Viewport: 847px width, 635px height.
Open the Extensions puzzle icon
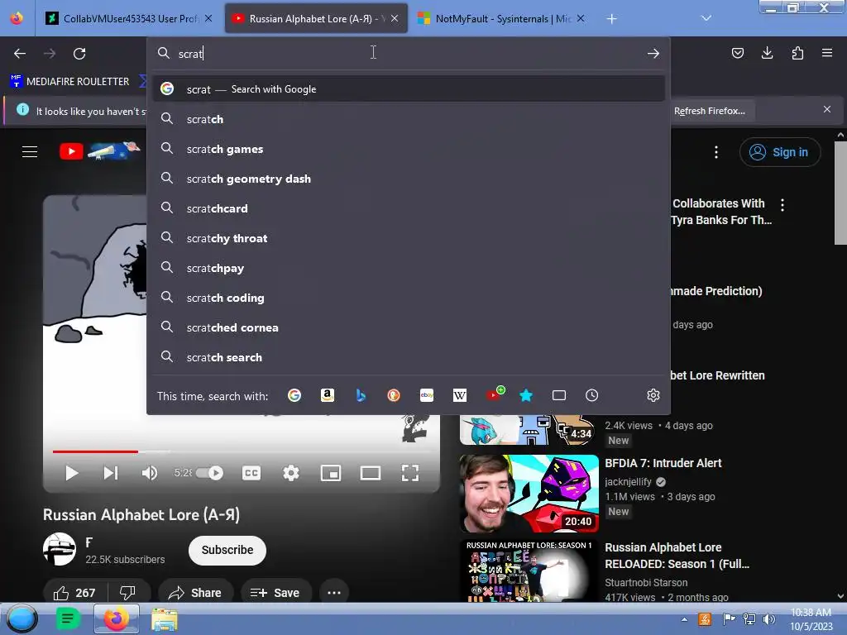797,53
